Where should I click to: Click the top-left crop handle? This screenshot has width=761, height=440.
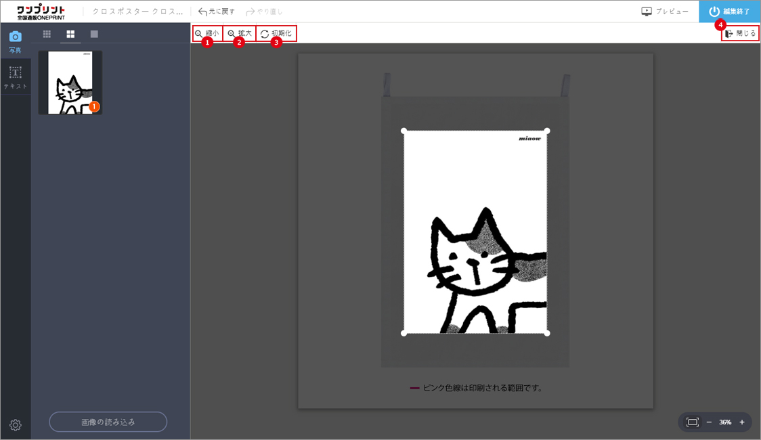coord(404,131)
